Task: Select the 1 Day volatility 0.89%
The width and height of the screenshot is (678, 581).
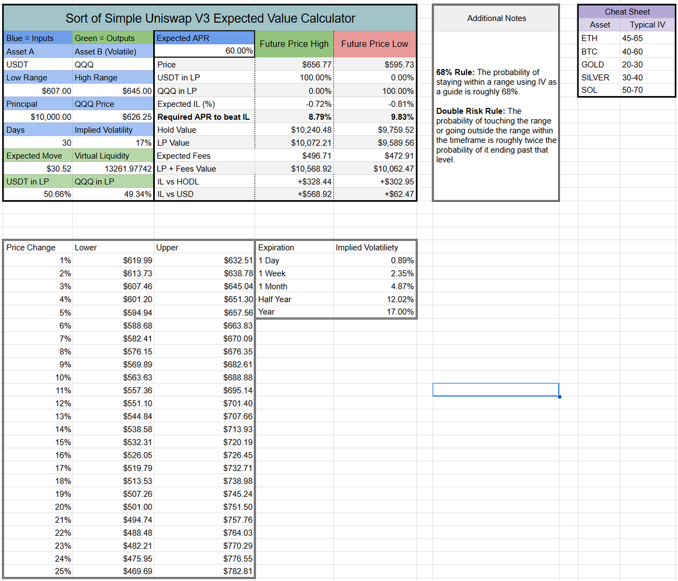Action: click(x=375, y=260)
